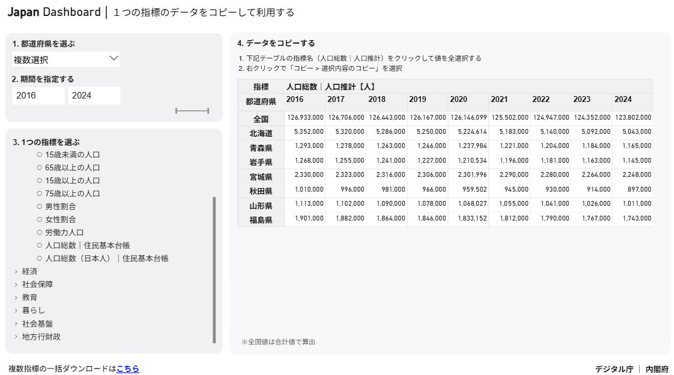Click the 指標 header cell
The image size is (674, 375).
(261, 87)
